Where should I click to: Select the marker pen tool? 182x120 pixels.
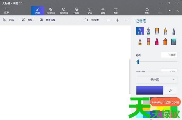(x=140, y=31)
